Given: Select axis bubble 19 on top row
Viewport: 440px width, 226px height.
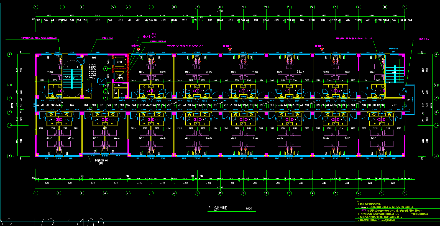Looking at the screenshot, I should pos(405,7).
